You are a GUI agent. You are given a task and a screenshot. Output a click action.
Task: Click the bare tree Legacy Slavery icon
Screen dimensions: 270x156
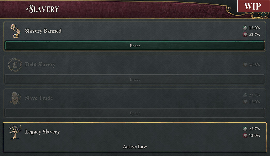[x=15, y=132]
